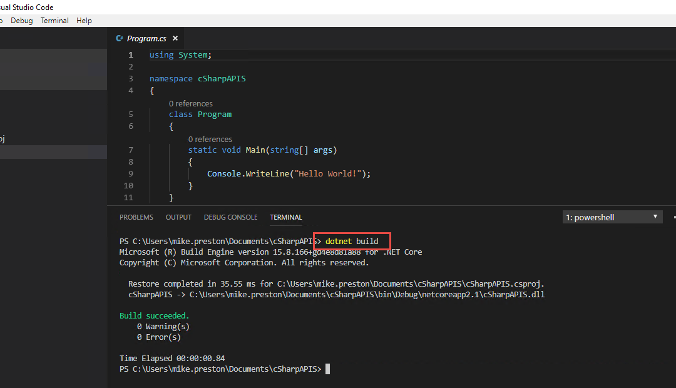This screenshot has height=388, width=676.
Task: Click '0 references' CodeLens above Main method
Action: [x=210, y=140]
